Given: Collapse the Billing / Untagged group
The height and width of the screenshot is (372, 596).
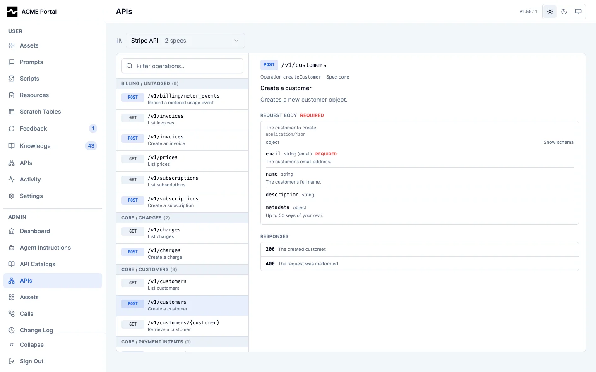Looking at the screenshot, I should [182, 83].
